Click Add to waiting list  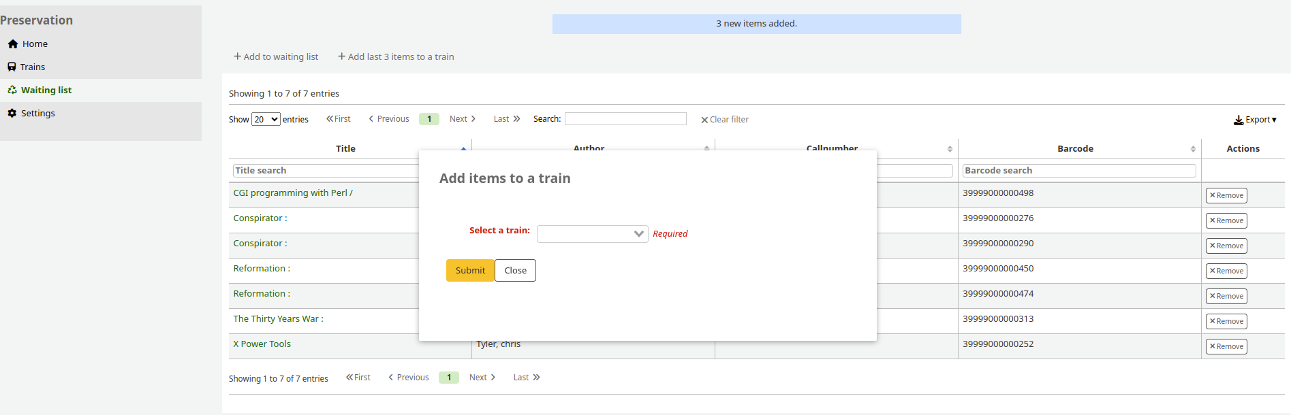(x=276, y=57)
